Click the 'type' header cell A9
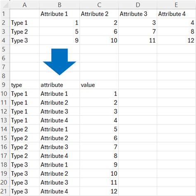The width and height of the screenshot is (196, 196). point(24,85)
